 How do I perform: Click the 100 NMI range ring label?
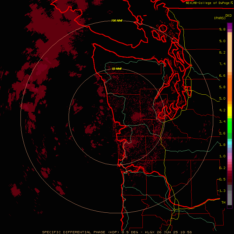[117, 21]
